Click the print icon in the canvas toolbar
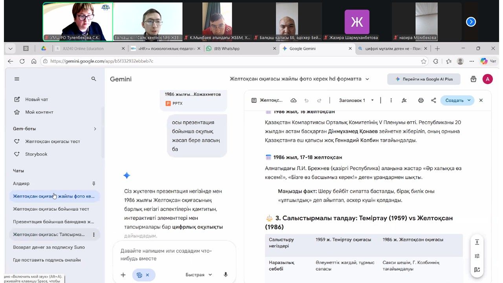This screenshot has width=503, height=283. [421, 100]
